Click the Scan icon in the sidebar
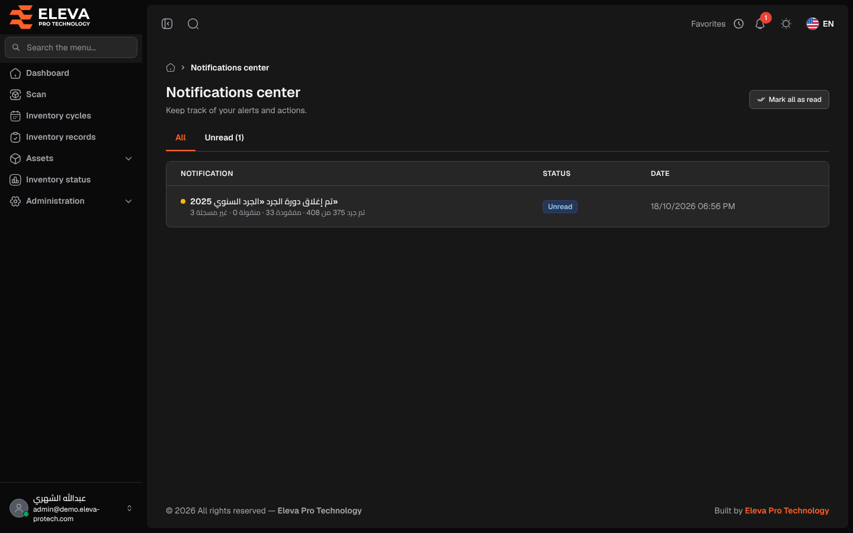The height and width of the screenshot is (533, 853). coord(15,95)
